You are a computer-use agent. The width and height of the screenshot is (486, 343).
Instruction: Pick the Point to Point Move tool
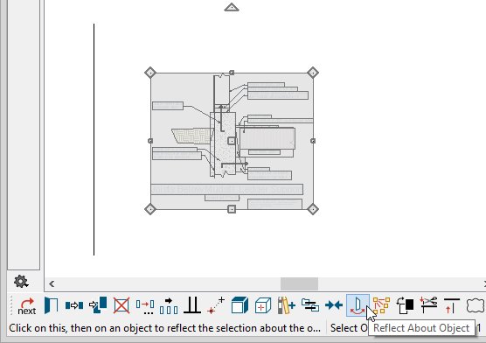[216, 305]
